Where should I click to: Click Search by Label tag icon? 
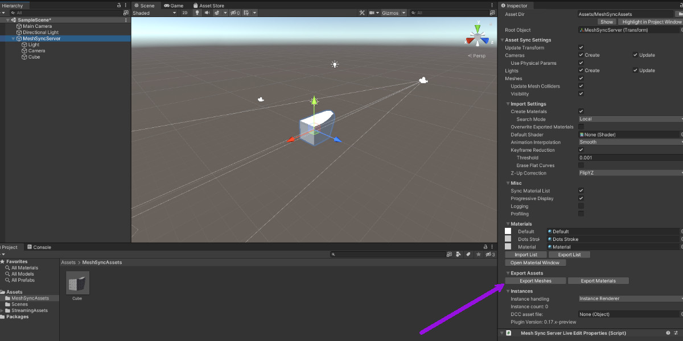[x=468, y=255]
